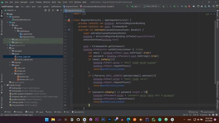Viewport: 219px width, 123px height.
Task: Collapse the Gradle Scripts node
Action: coord(5,85)
